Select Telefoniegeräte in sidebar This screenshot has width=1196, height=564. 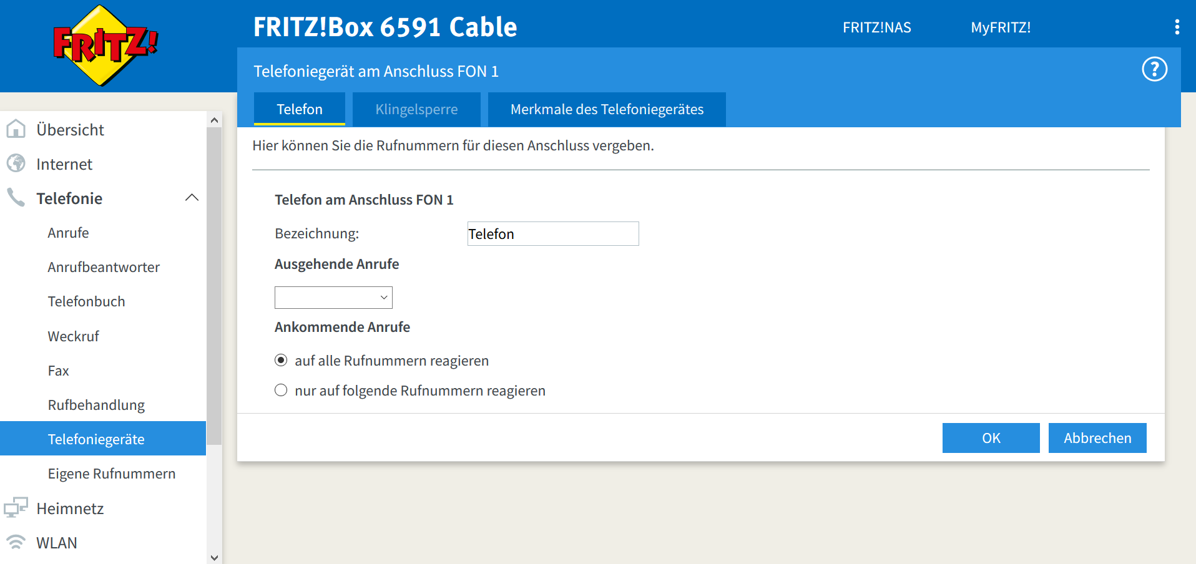[103, 439]
